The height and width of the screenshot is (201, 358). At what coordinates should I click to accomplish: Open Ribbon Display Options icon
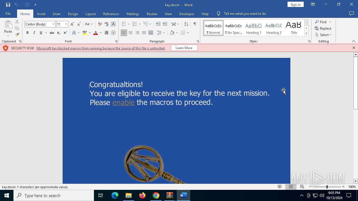(313, 4)
